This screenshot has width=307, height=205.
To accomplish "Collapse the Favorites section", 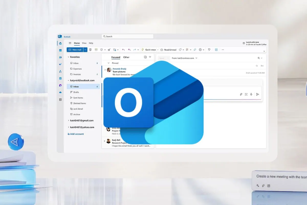I will point(68,57).
